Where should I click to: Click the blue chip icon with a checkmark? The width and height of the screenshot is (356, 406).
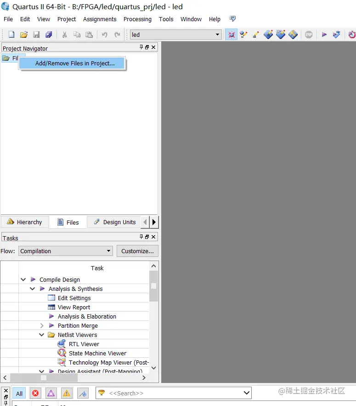click(x=281, y=35)
